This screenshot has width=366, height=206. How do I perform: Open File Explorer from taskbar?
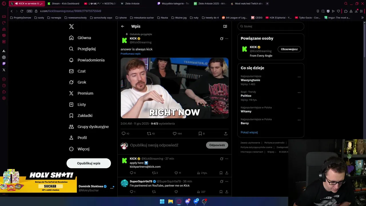(170, 201)
